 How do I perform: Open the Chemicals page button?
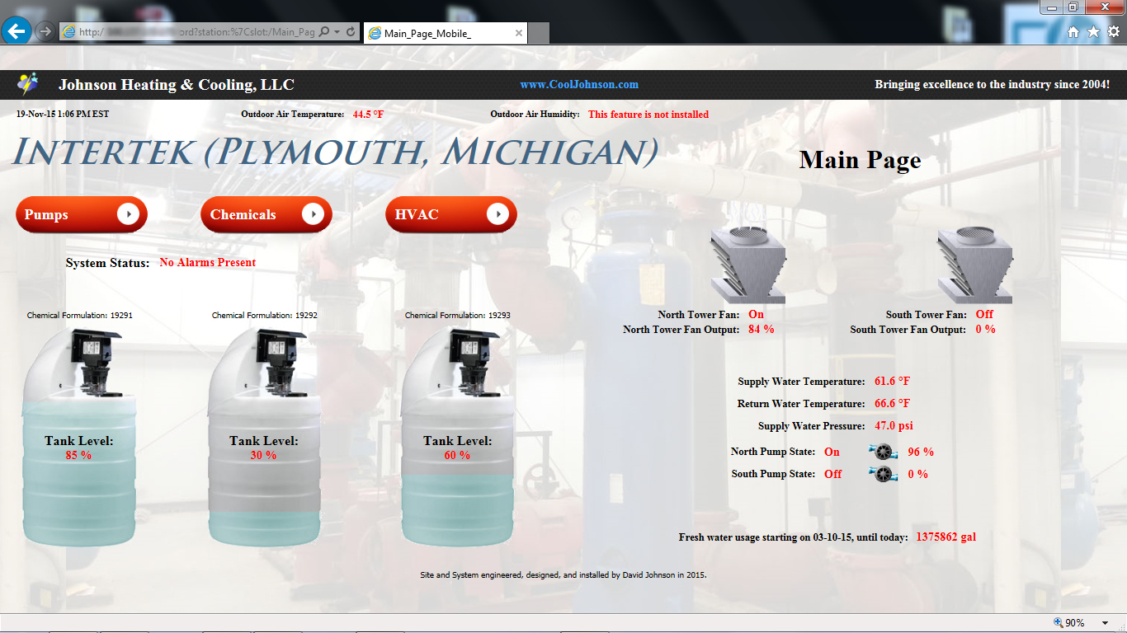tap(266, 214)
